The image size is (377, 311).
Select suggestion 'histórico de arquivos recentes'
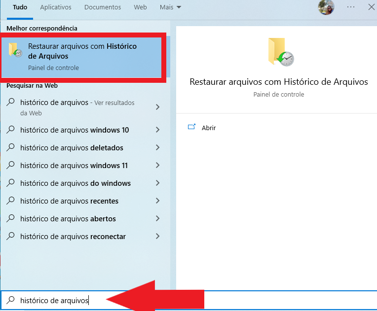click(83, 201)
